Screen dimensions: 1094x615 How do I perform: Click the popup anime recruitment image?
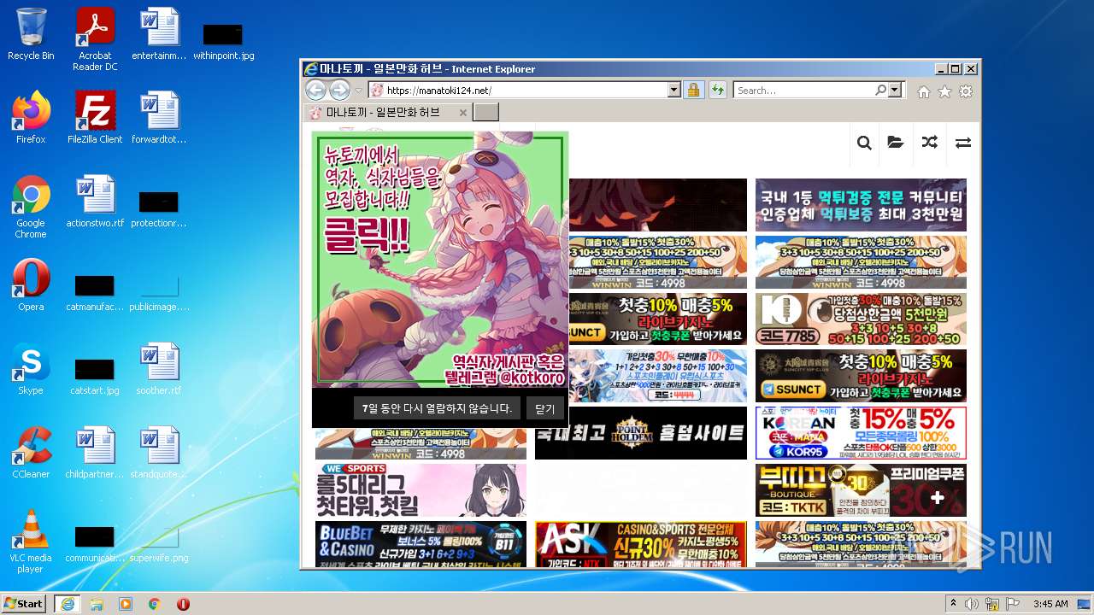pyautogui.click(x=440, y=260)
